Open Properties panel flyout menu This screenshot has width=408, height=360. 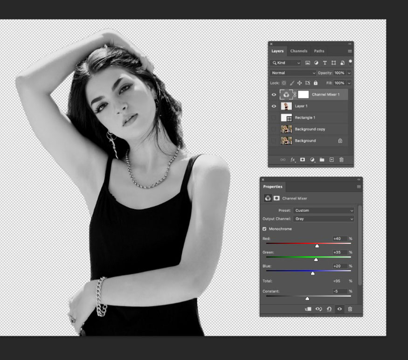(359, 187)
